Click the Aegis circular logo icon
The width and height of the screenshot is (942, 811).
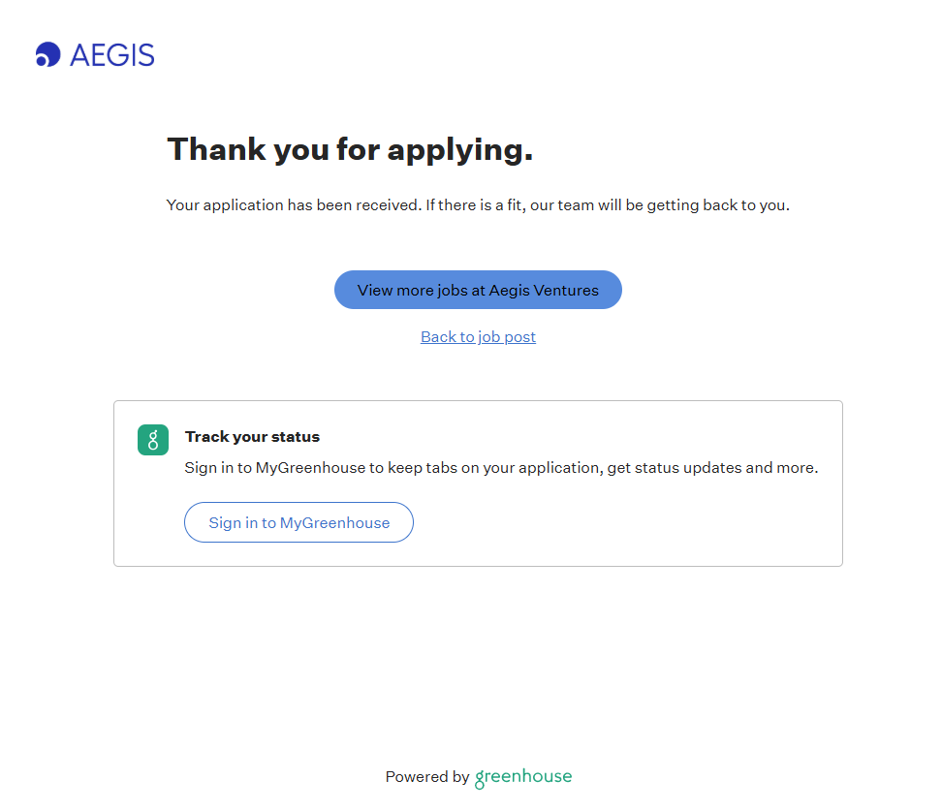tap(47, 55)
